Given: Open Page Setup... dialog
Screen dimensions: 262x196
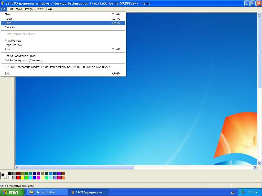Looking at the screenshot, I should pos(63,45).
